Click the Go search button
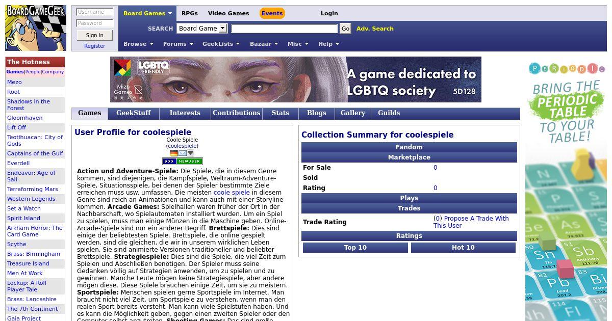Screen dimensions: 612x321 pyautogui.click(x=345, y=29)
